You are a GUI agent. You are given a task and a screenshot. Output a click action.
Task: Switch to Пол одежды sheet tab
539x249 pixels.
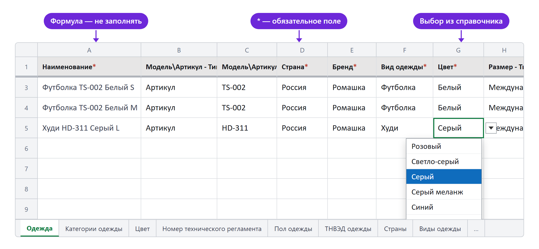(x=293, y=229)
